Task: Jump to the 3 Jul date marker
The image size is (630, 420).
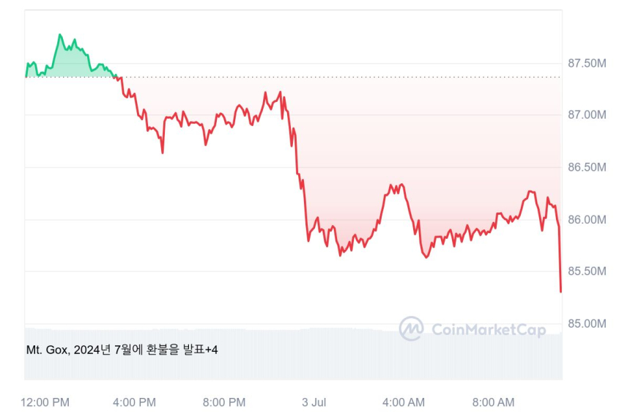Action: (x=314, y=402)
